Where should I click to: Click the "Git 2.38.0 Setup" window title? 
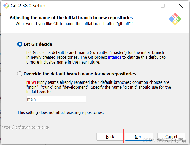[x=28, y=6]
